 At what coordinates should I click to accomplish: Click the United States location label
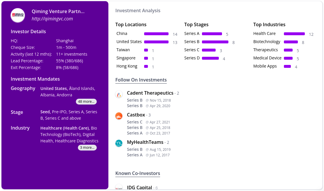tap(129, 42)
